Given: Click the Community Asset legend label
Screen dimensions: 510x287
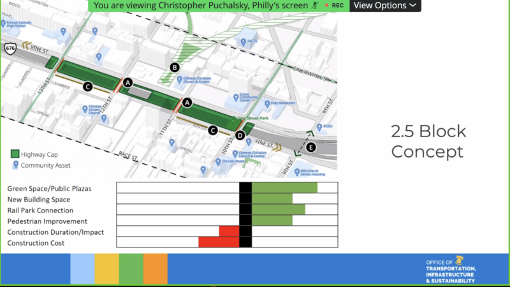Looking at the screenshot, I should tap(45, 165).
